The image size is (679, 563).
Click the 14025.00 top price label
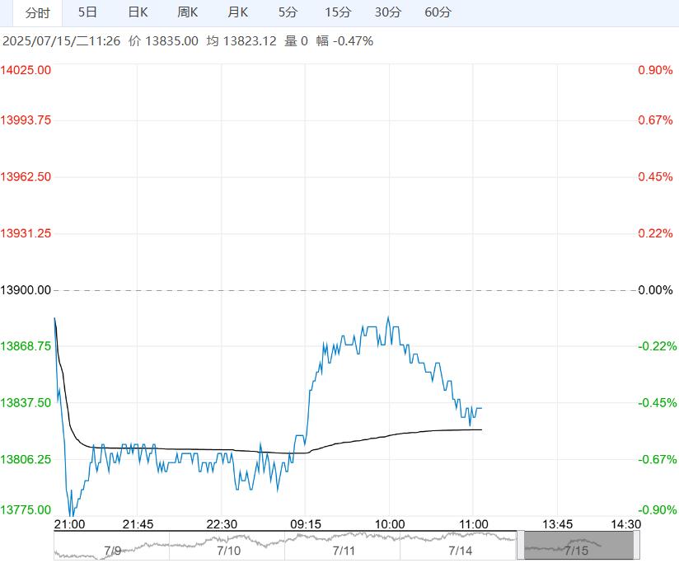[x=26, y=70]
